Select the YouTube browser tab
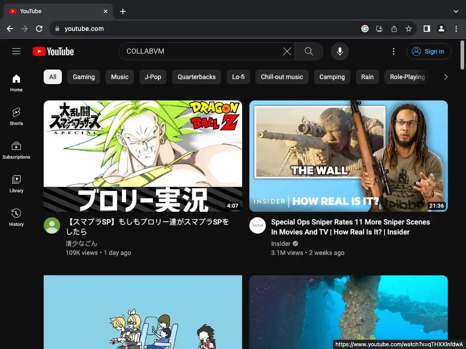This screenshot has width=466, height=349. point(58,11)
